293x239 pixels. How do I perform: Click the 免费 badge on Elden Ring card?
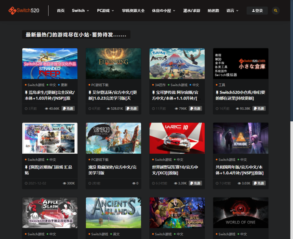pos(132,108)
